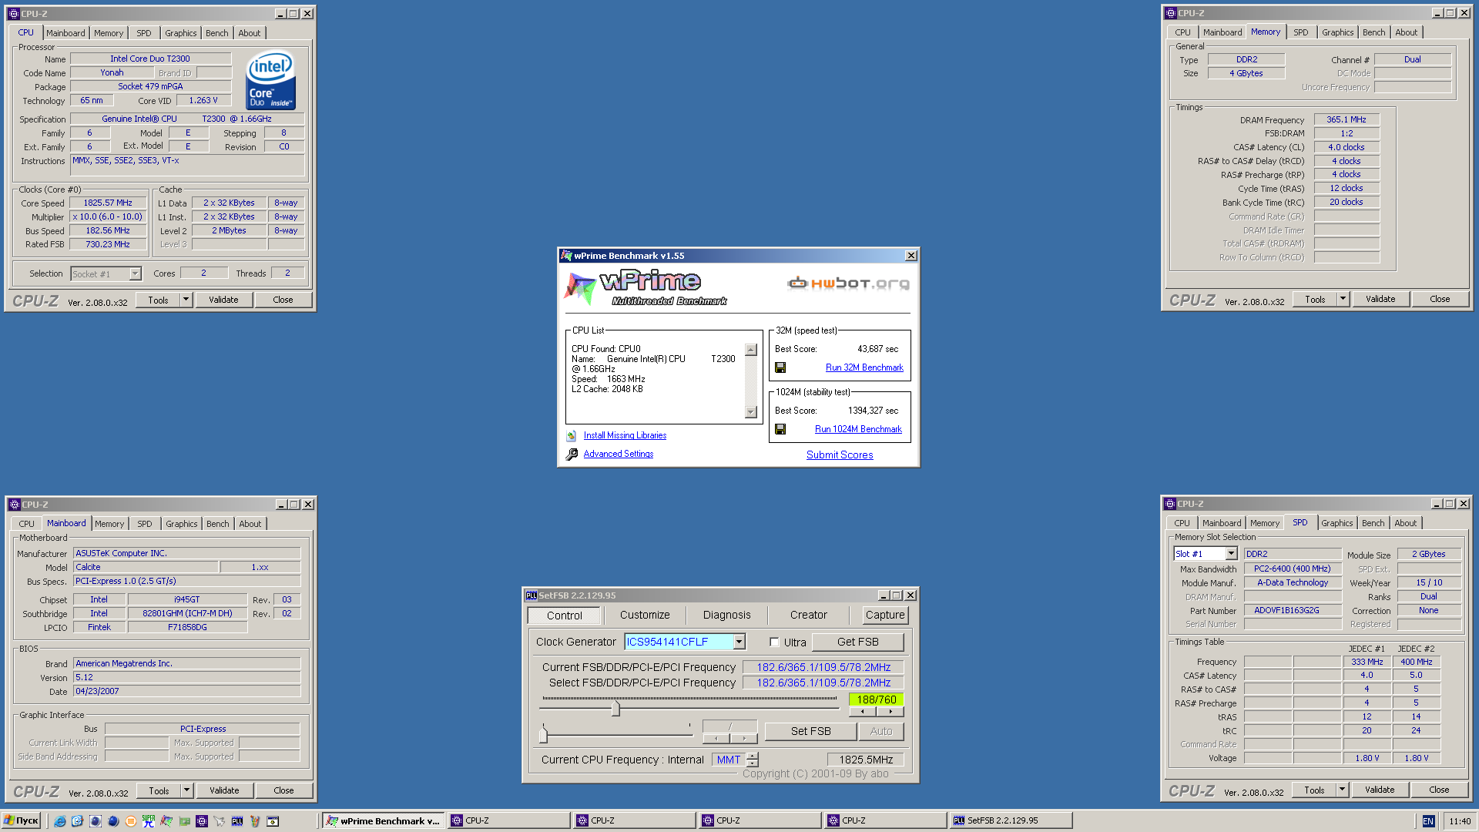Open orange circle icon in quick launch

pyautogui.click(x=131, y=821)
